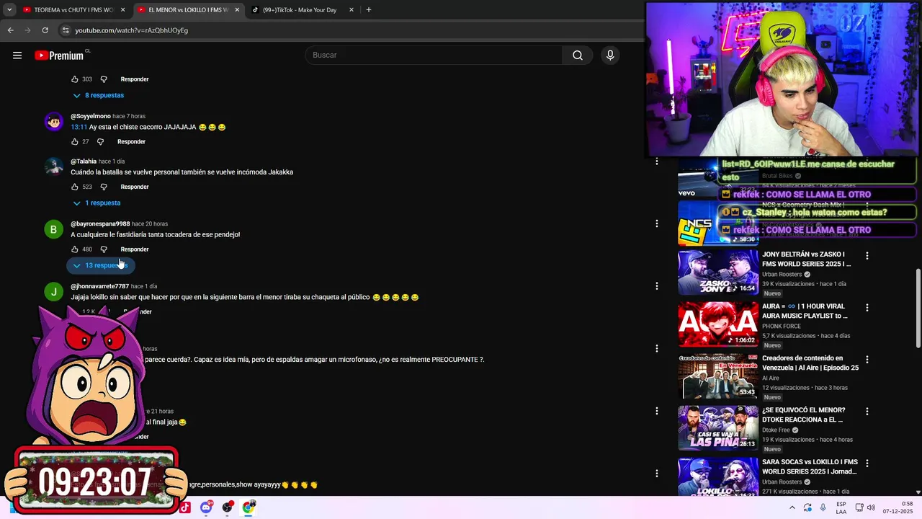Reply to @Soyyelmono's comment

click(131, 142)
